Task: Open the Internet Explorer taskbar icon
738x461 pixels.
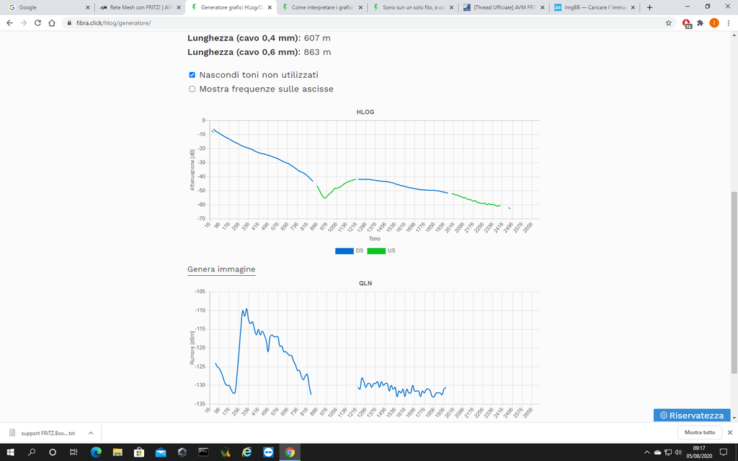Action: [x=246, y=452]
